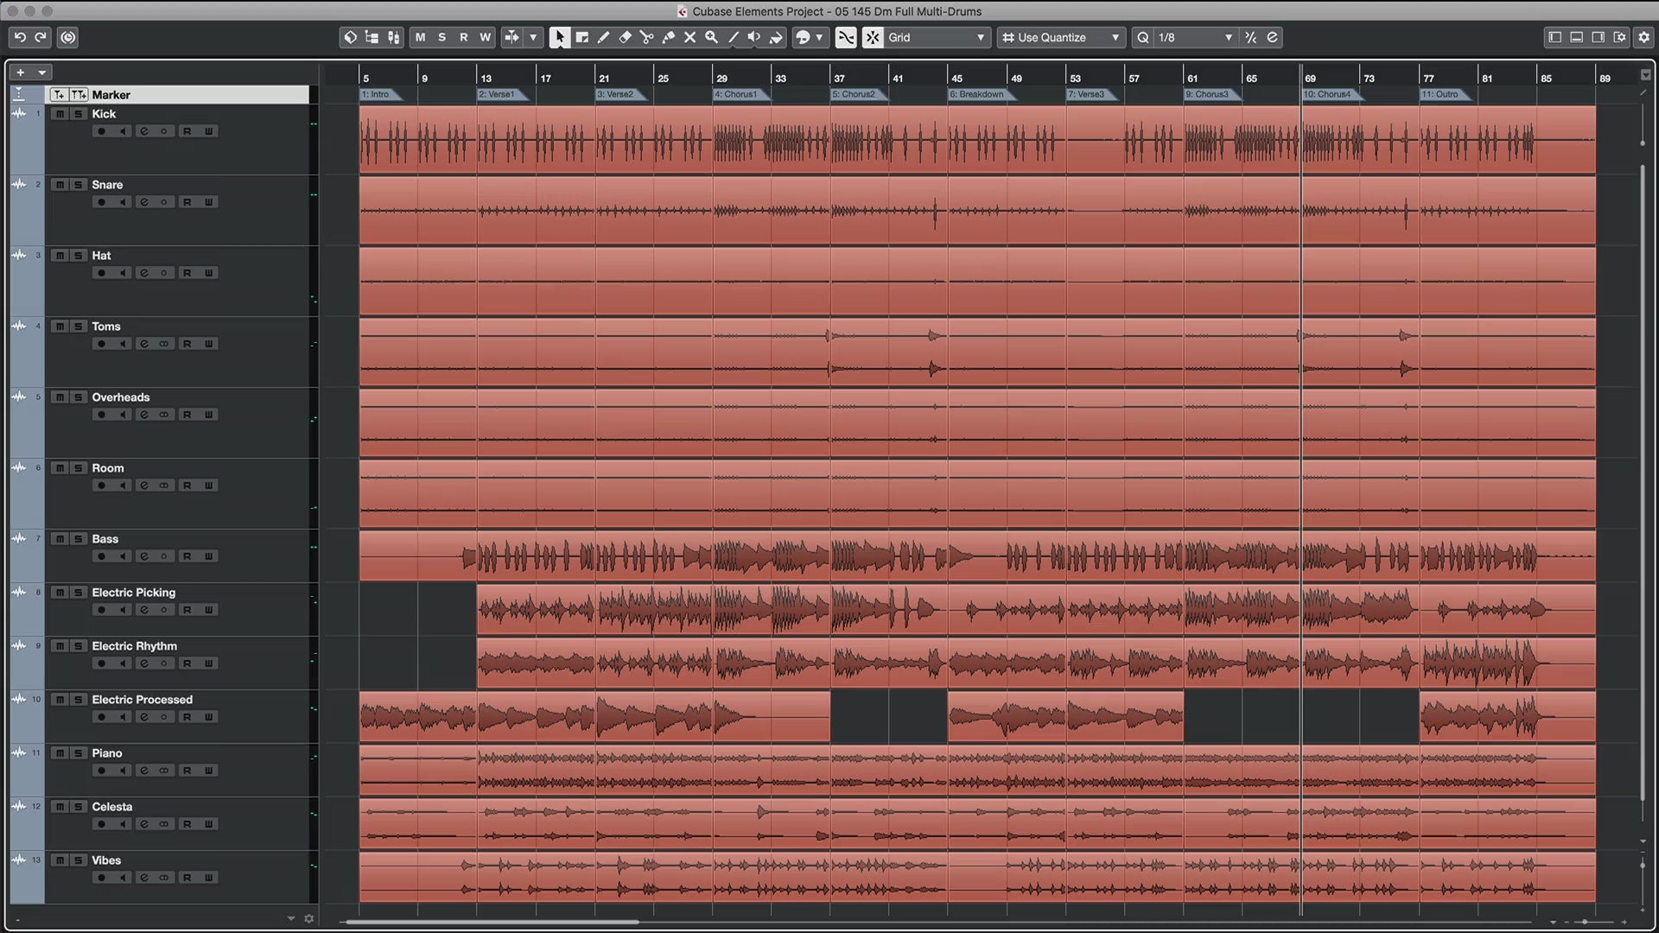The width and height of the screenshot is (1659, 933).
Task: Enable Read Automation on Overheads track
Action: 187,415
